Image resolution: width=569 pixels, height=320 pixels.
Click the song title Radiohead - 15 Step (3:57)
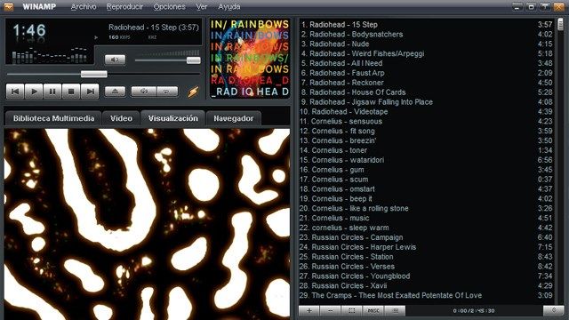[x=154, y=28]
